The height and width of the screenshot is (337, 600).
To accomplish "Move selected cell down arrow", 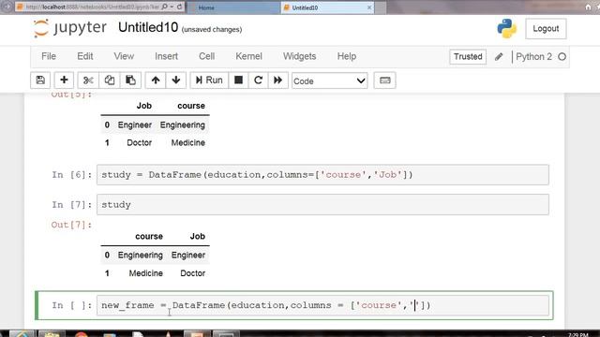I will (x=176, y=81).
